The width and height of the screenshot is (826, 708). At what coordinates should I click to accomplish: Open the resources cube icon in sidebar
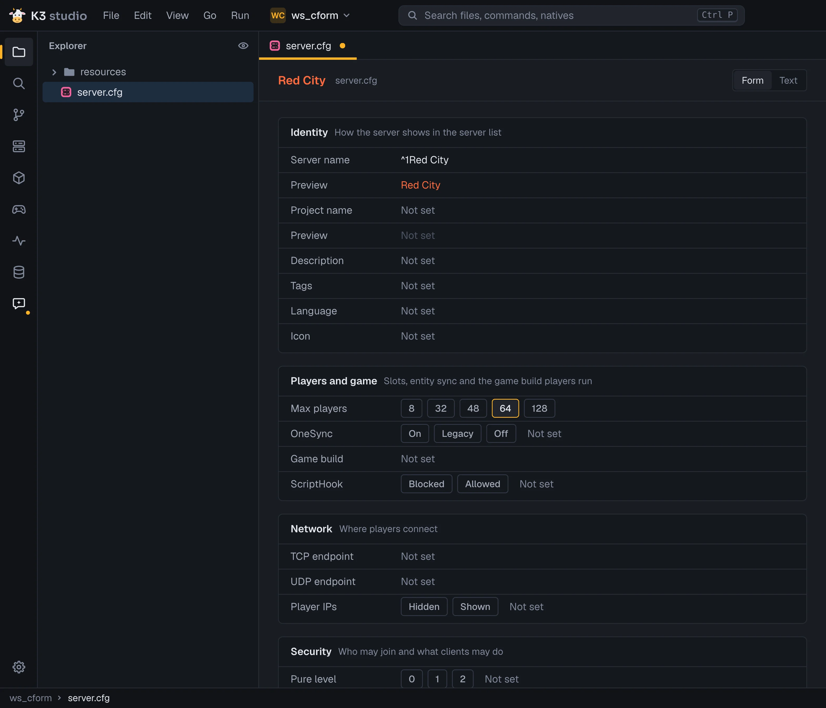(x=19, y=178)
